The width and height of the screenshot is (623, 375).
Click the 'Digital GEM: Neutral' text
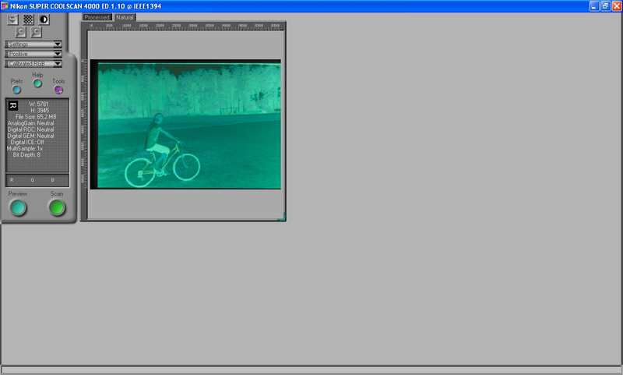click(x=30, y=136)
